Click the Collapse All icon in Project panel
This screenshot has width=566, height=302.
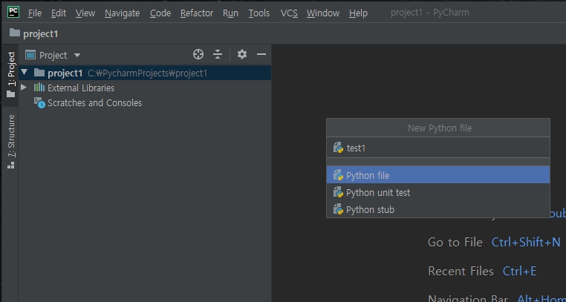click(x=218, y=54)
